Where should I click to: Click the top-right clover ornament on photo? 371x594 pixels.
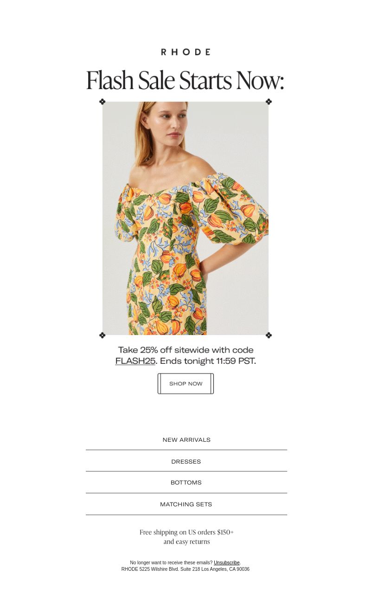[x=269, y=102]
